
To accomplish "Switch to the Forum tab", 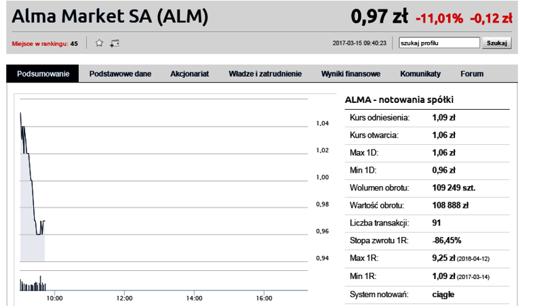I will (x=472, y=74).
